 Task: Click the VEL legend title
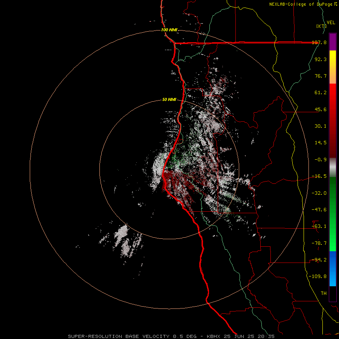click(x=331, y=23)
